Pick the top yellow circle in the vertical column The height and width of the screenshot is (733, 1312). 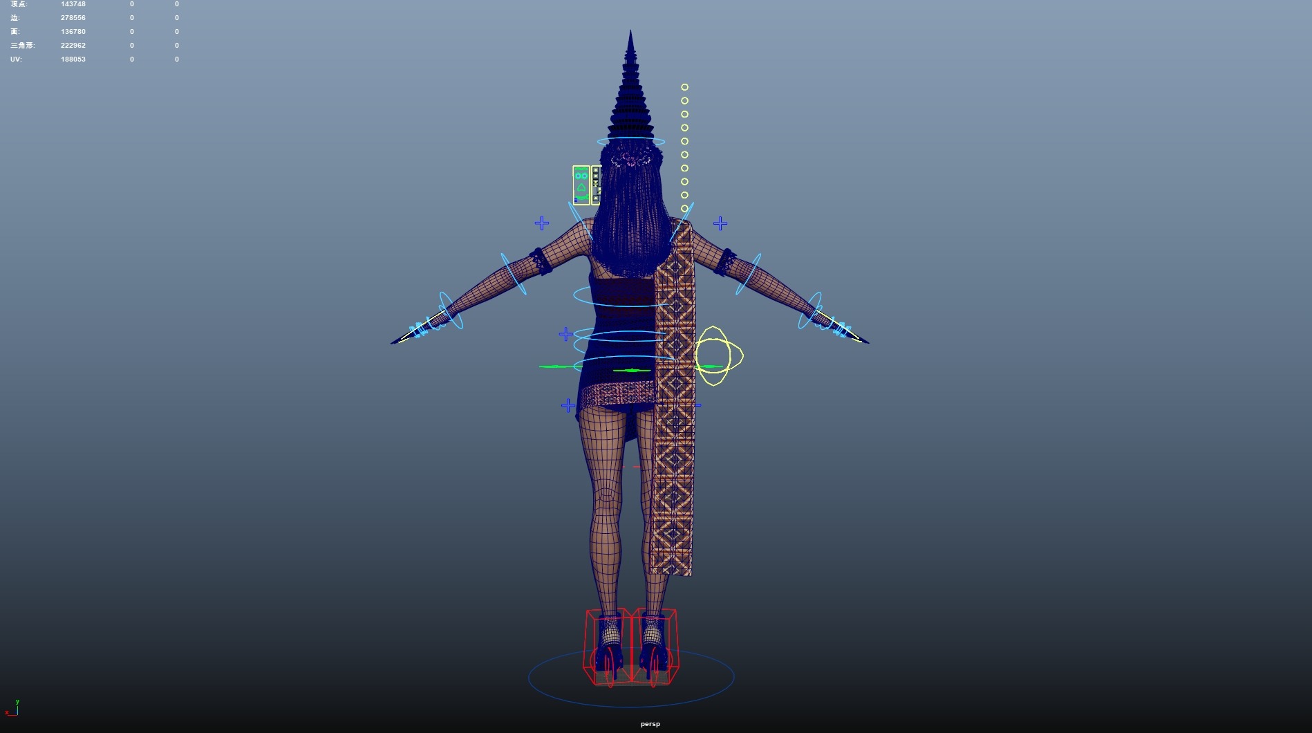pyautogui.click(x=684, y=87)
